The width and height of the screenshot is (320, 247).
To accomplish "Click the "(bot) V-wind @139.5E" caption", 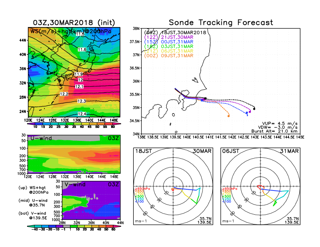I will (x=33, y=216).
